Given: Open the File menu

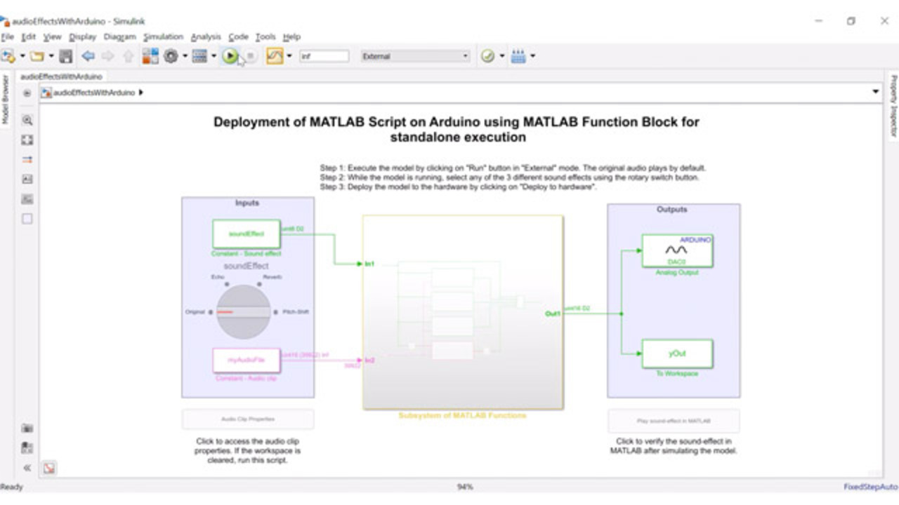Looking at the screenshot, I should [x=7, y=36].
